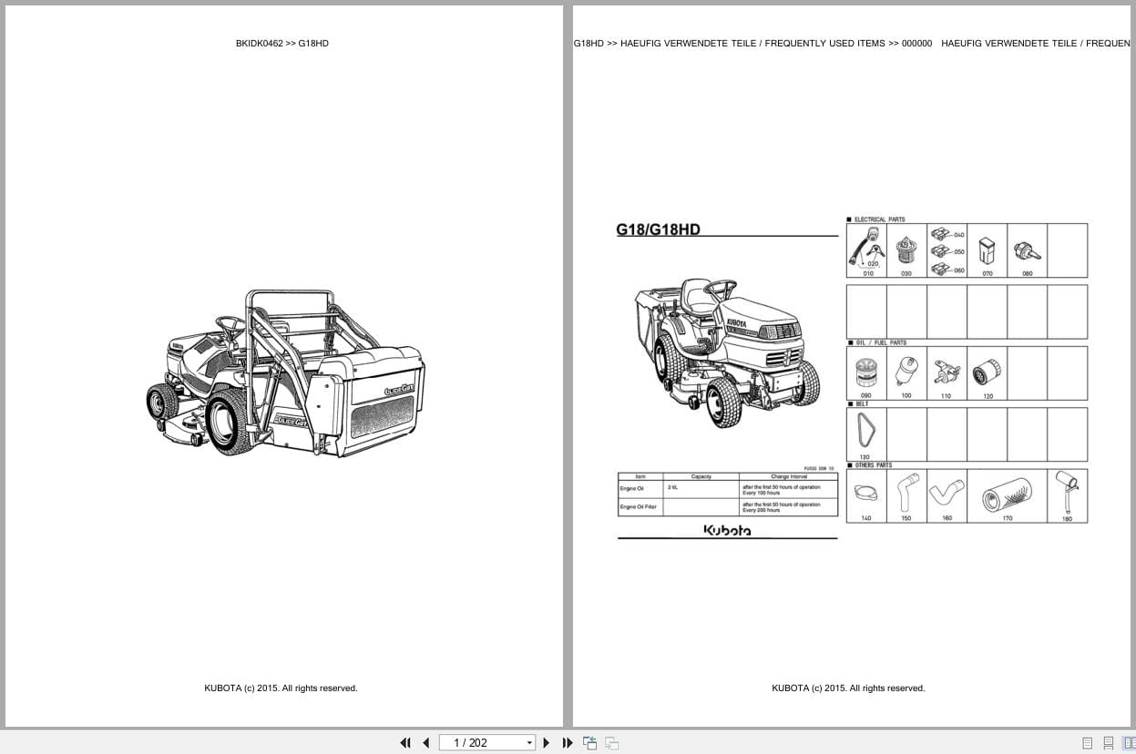1136x754 pixels.
Task: Select the air cleaner element part 170
Action: click(1007, 495)
